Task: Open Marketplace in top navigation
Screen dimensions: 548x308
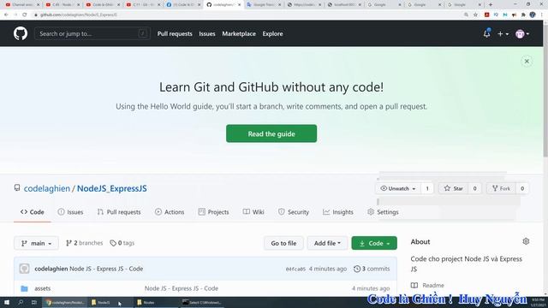Action: (x=239, y=34)
